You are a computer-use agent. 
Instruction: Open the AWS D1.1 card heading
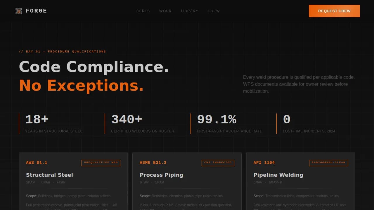tap(37, 162)
